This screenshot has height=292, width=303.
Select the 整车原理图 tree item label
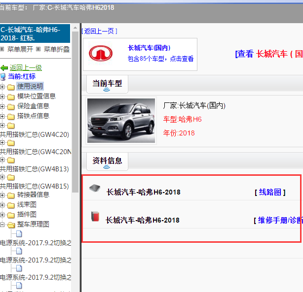33,224
